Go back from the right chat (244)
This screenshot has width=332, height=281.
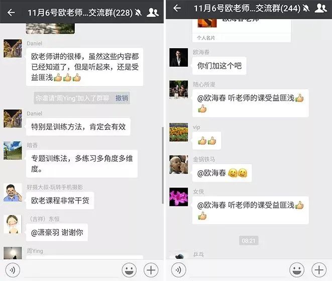[177, 8]
